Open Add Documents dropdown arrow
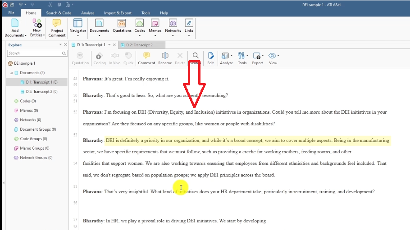Viewport: 410px width, 230px height. coord(25,35)
